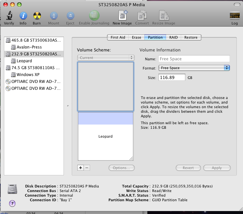Image resolution: width=243 pixels, height=214 pixels.
Task: Switch to the First Aid tab
Action: pyautogui.click(x=118, y=37)
